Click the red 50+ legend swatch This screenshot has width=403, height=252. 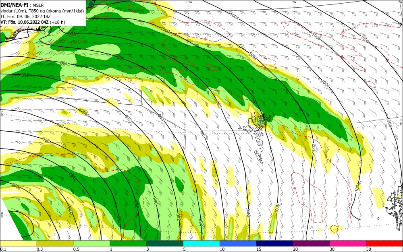click(x=384, y=244)
